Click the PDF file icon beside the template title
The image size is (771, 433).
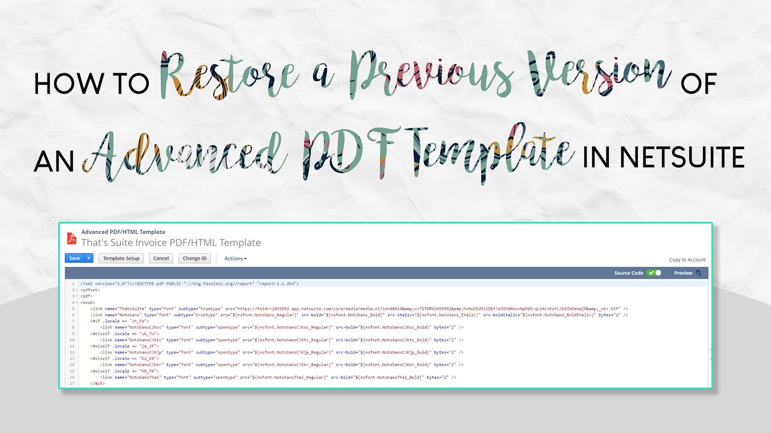pos(72,238)
